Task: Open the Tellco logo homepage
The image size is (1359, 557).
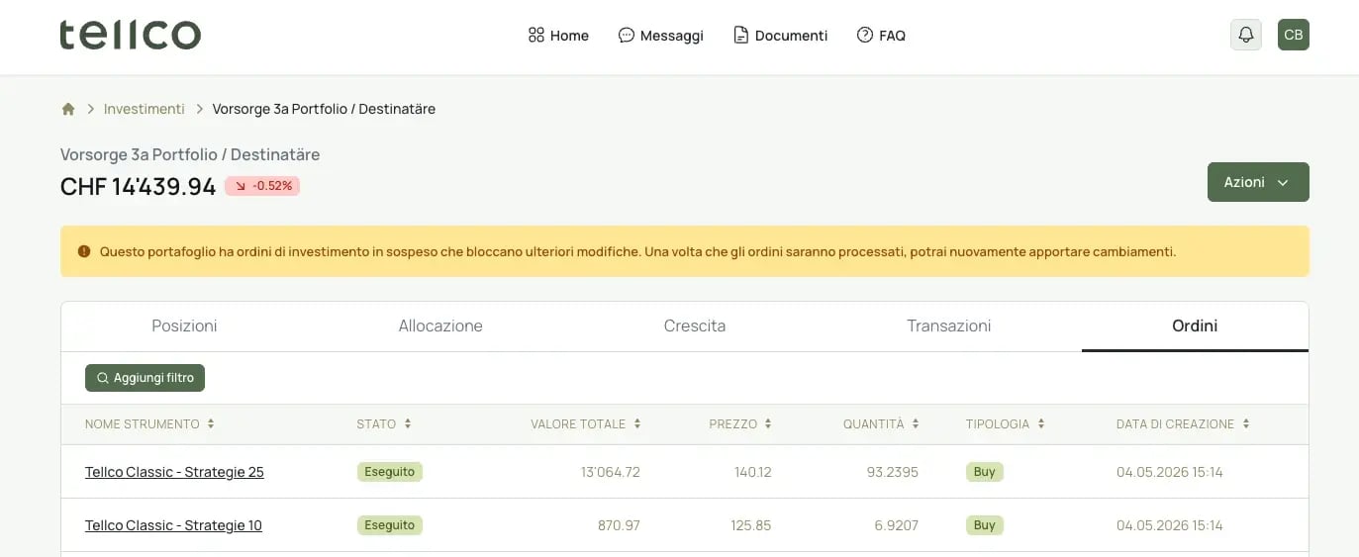Action: click(x=130, y=36)
